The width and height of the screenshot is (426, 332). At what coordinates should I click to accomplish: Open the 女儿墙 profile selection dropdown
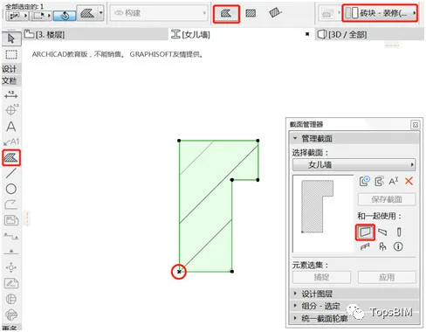click(x=354, y=165)
